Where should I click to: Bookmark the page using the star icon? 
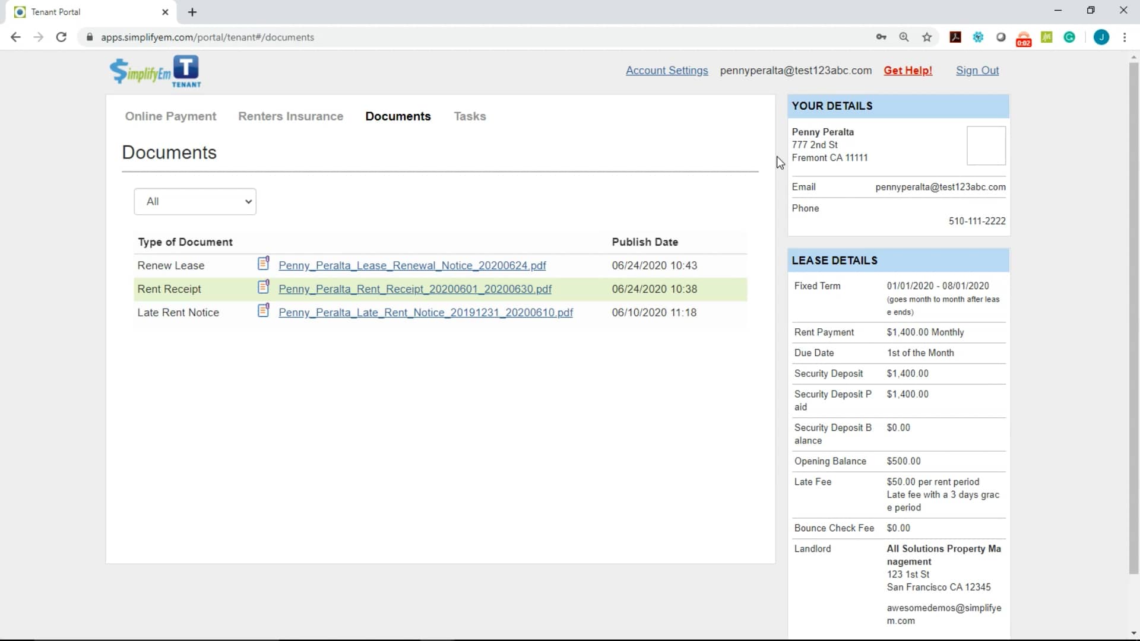(927, 37)
